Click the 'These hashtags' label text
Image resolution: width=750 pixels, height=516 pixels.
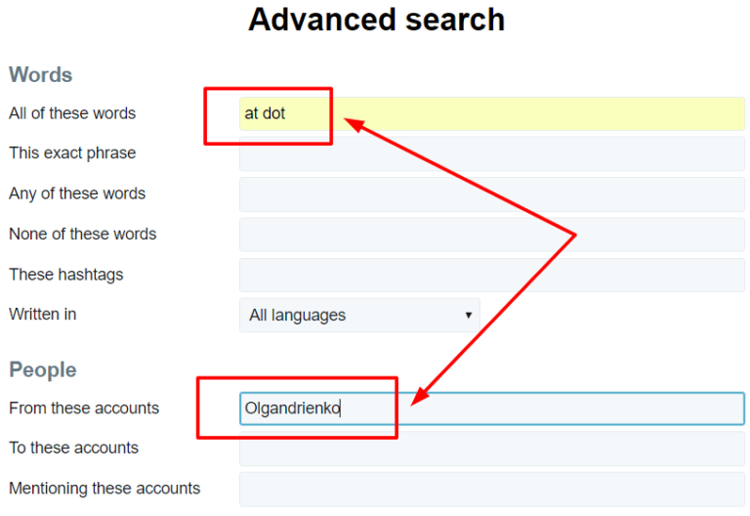click(x=66, y=275)
